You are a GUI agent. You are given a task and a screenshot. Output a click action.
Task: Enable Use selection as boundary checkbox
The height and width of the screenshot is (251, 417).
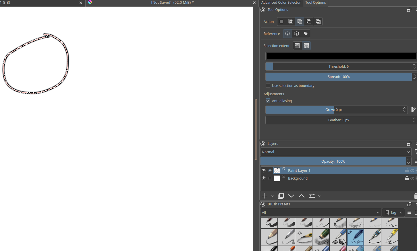[x=268, y=85]
